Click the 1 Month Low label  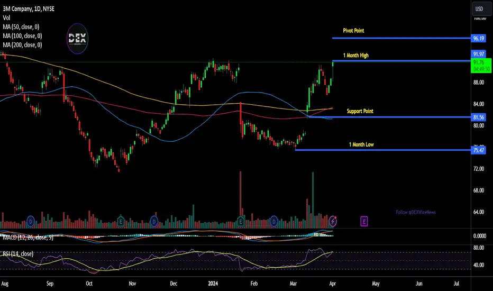[x=361, y=144]
